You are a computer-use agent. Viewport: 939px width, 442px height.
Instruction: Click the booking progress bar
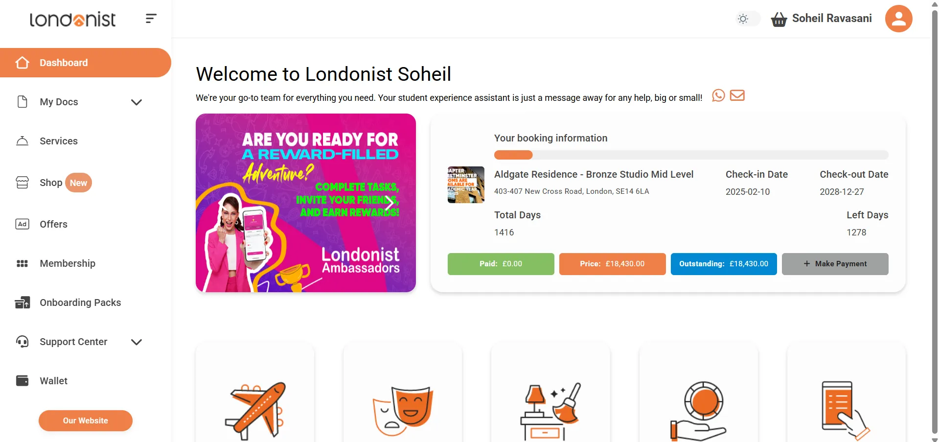pos(690,155)
